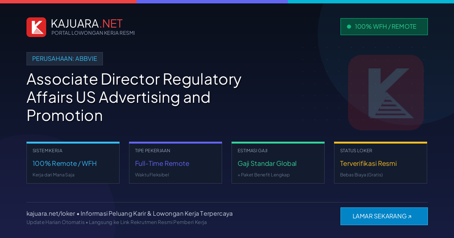Open the KAJUARA.NET site title

(87, 23)
